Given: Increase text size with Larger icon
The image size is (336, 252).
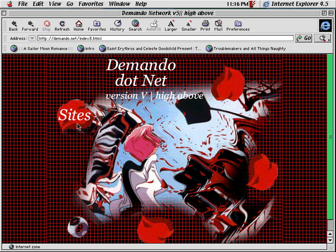Looking at the screenshot, I should (x=171, y=24).
